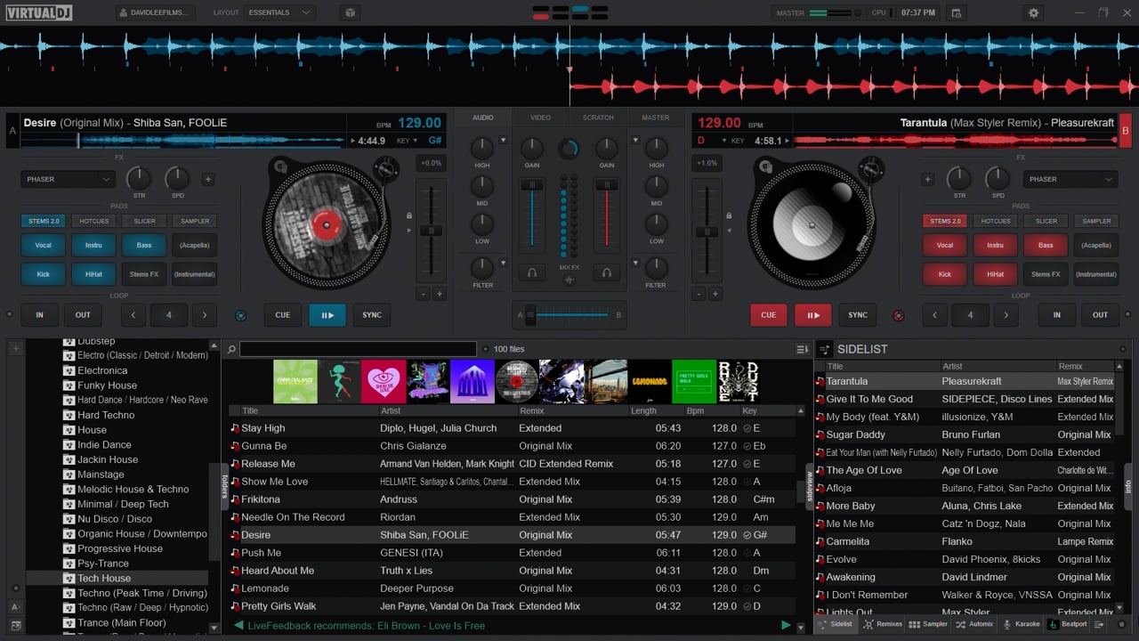
Task: Open the ESSENTIALS layout dropdown
Action: [280, 13]
